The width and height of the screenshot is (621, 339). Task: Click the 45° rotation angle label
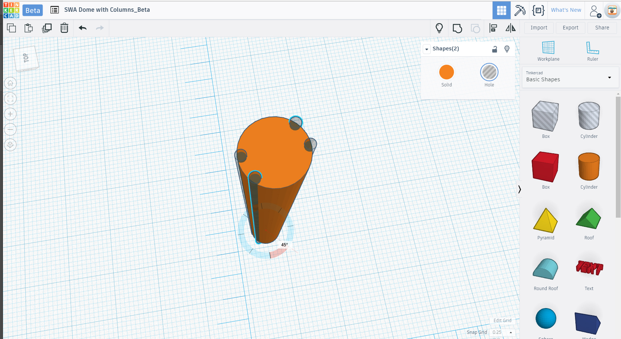284,245
